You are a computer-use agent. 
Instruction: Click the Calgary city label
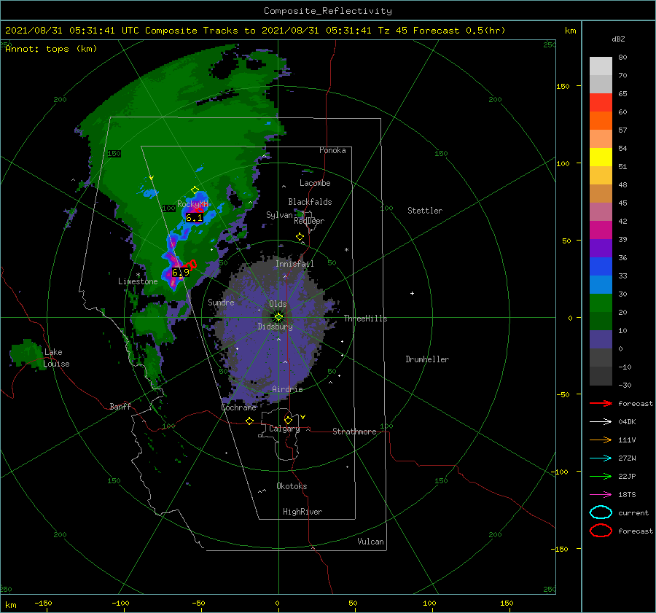click(x=284, y=429)
